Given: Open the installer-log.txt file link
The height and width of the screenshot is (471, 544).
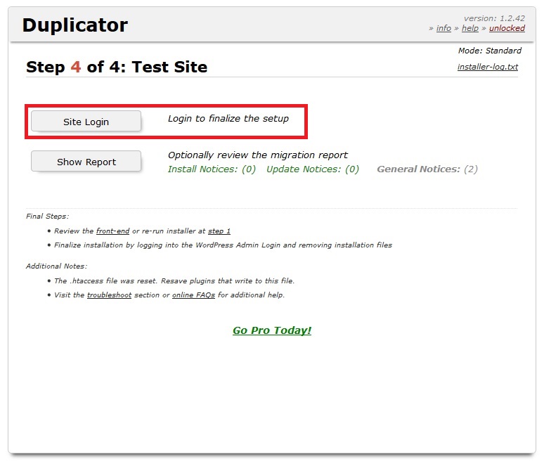Looking at the screenshot, I should point(487,67).
